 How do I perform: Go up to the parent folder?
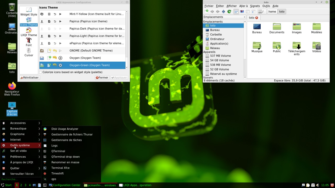coord(224,11)
